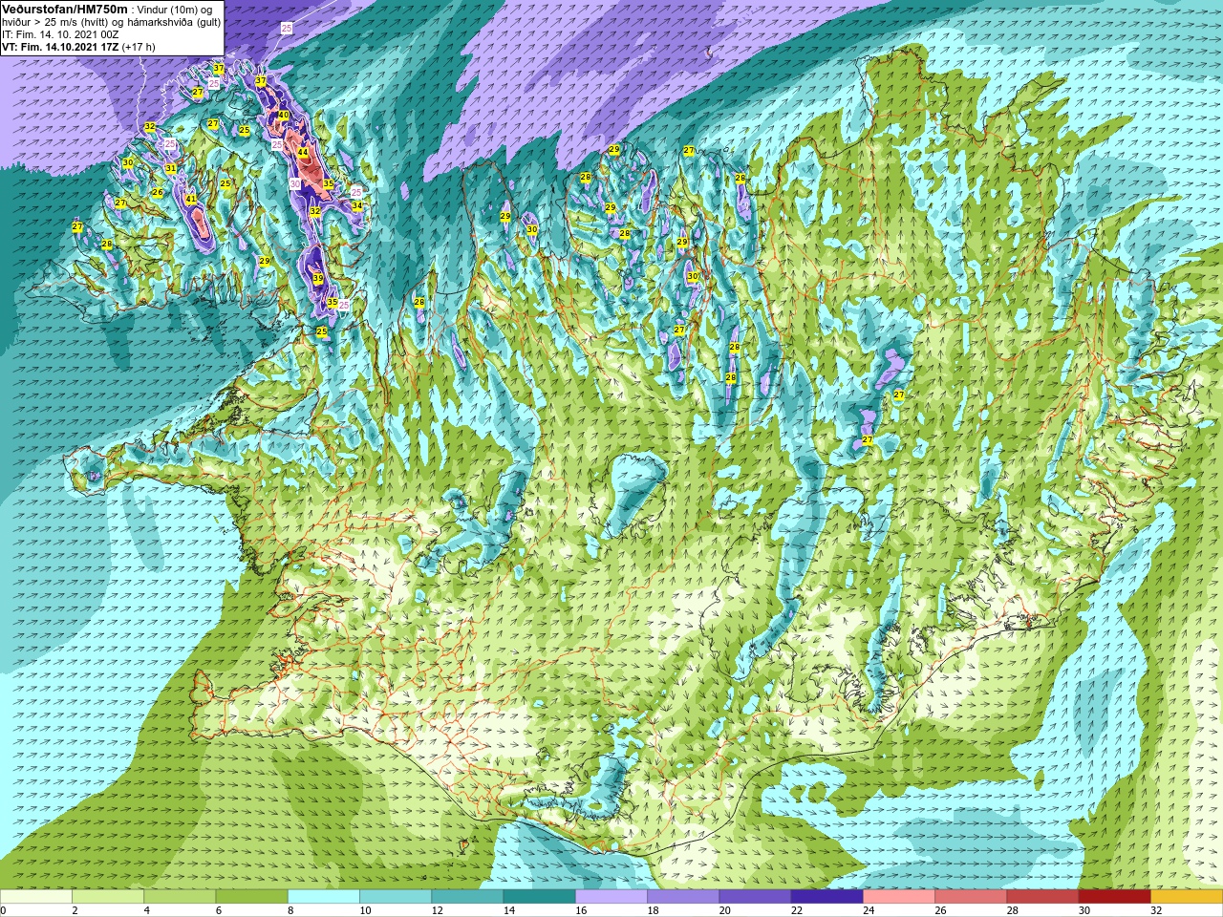Viewport: 1223px width, 917px height.
Task: Click the yellow '41' gust label
Action: (x=191, y=200)
